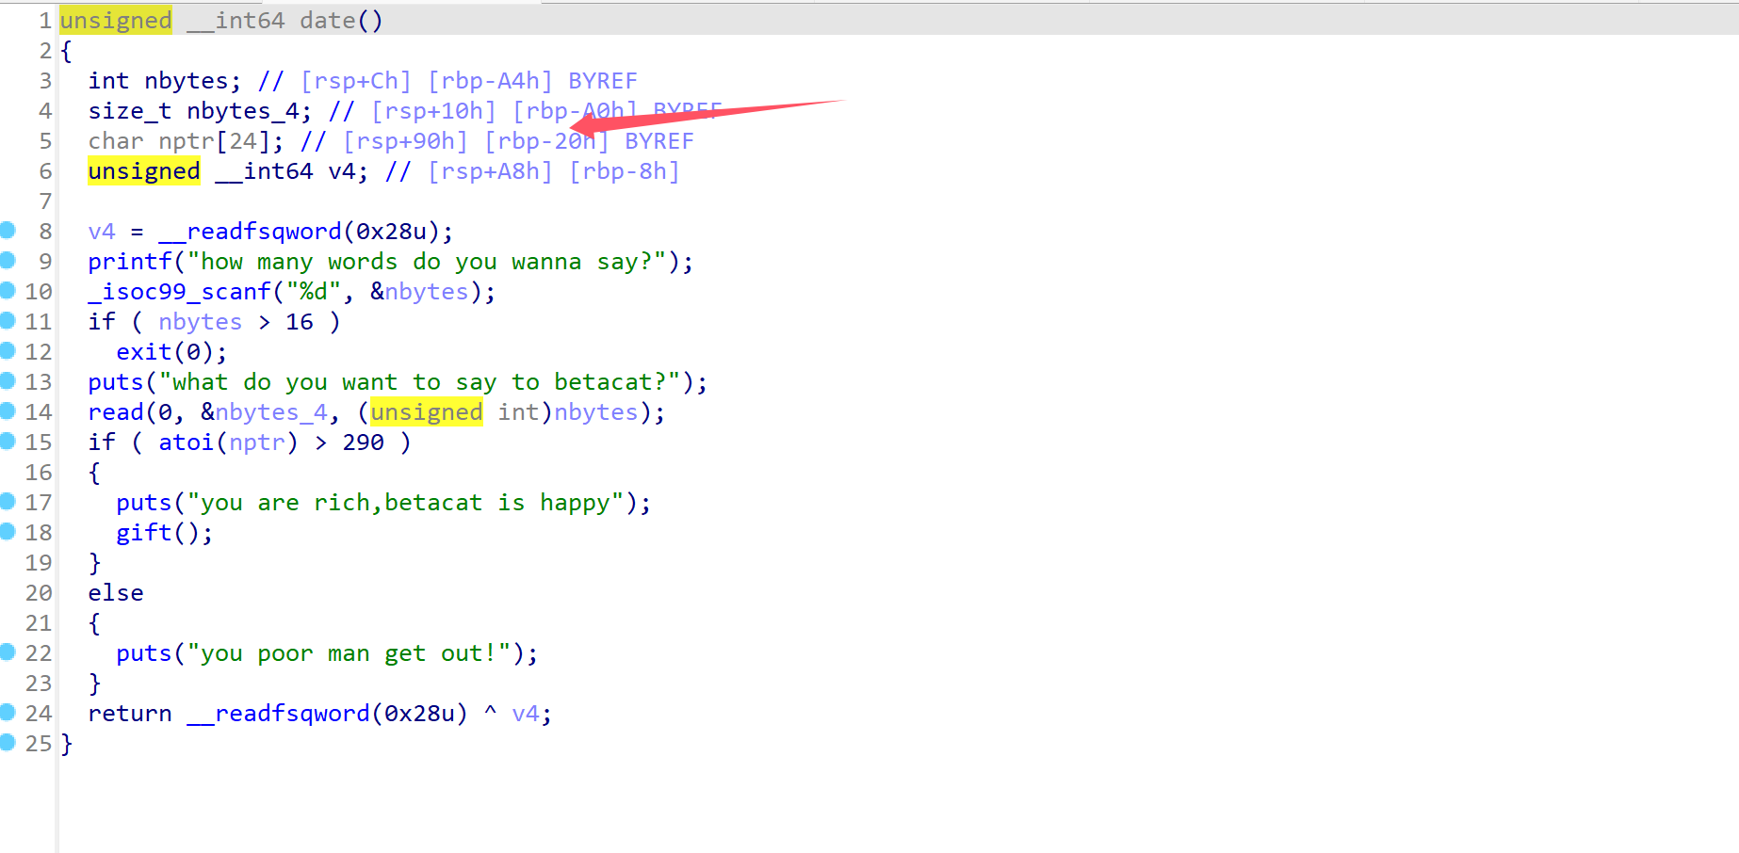Click the highlighted unsigned keyword on line 6
The width and height of the screenshot is (1739, 853).
143,171
